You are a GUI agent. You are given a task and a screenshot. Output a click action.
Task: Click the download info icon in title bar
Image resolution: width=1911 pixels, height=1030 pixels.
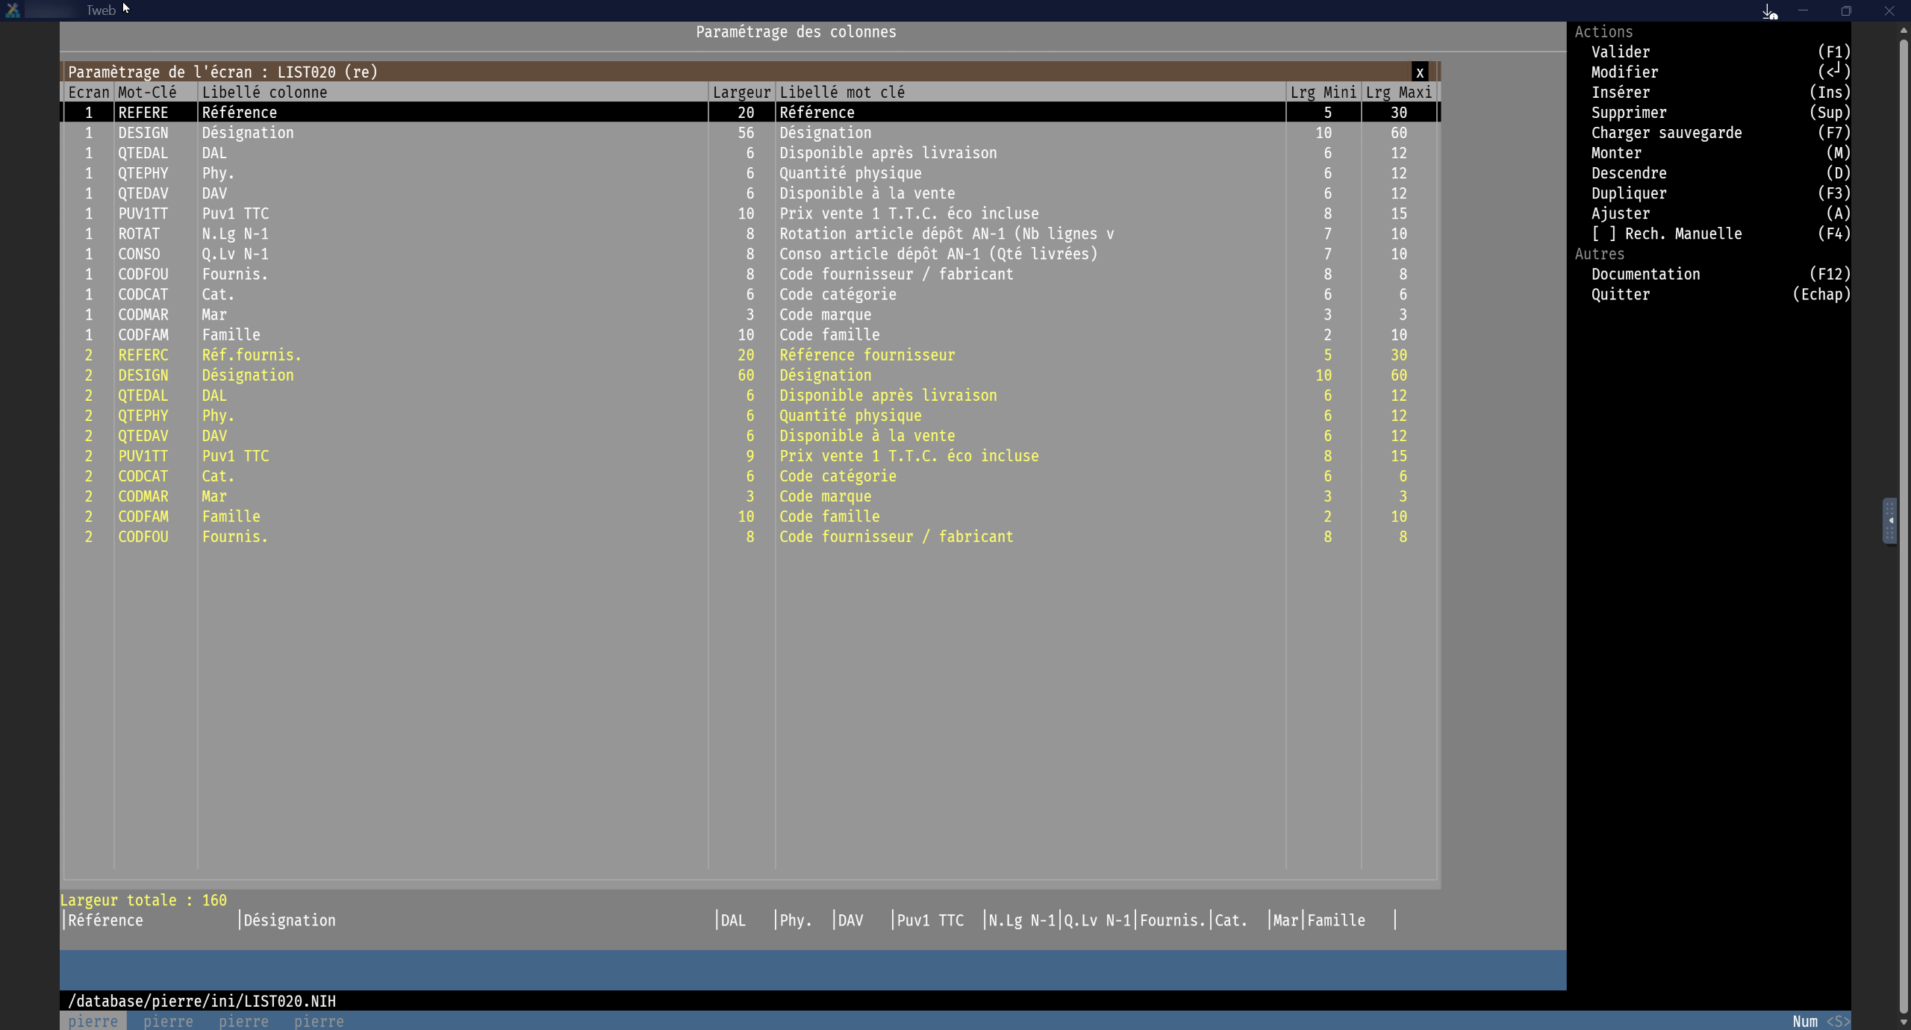pyautogui.click(x=1770, y=11)
